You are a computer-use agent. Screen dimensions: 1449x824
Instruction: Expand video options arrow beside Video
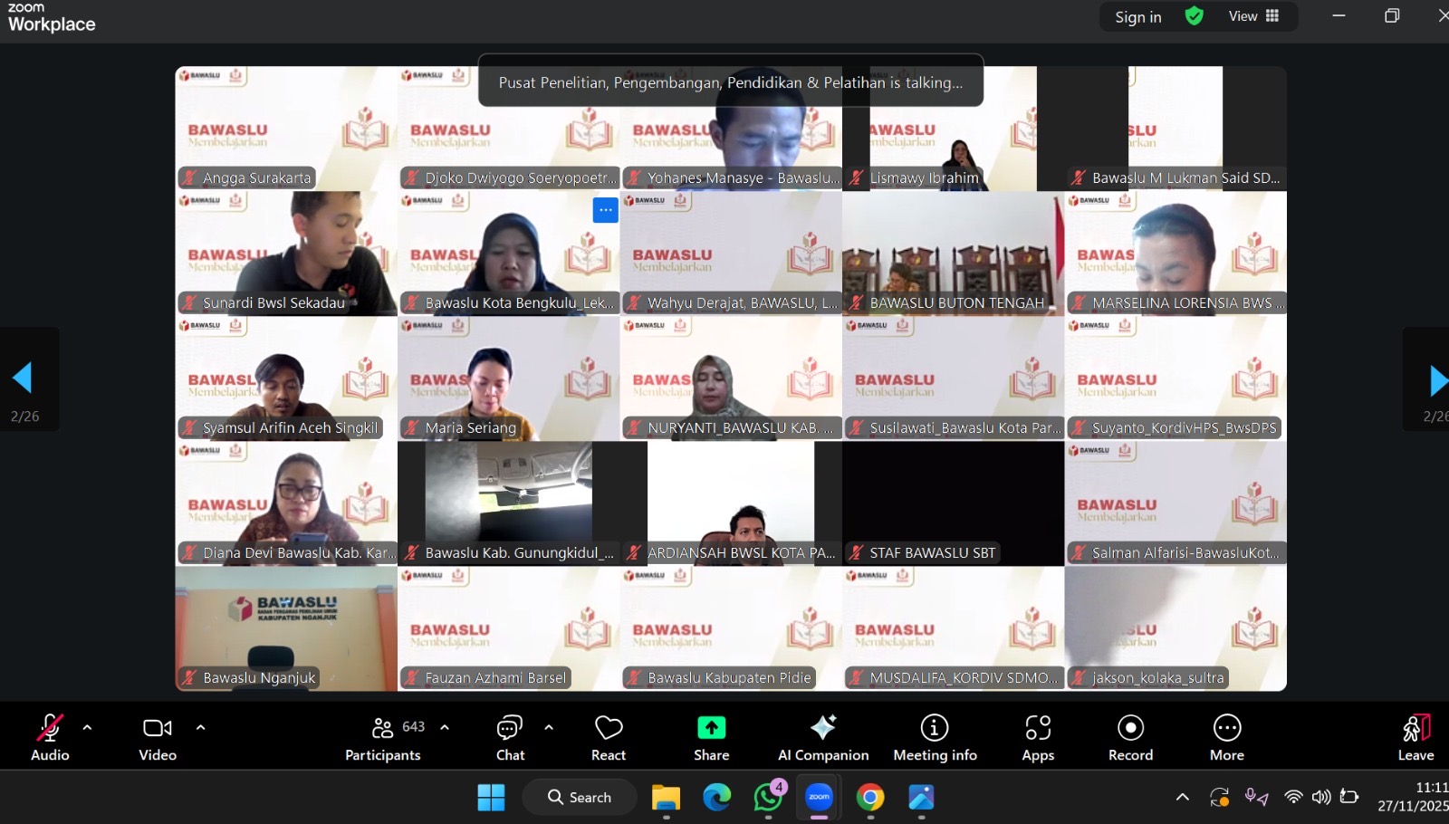[x=200, y=727]
